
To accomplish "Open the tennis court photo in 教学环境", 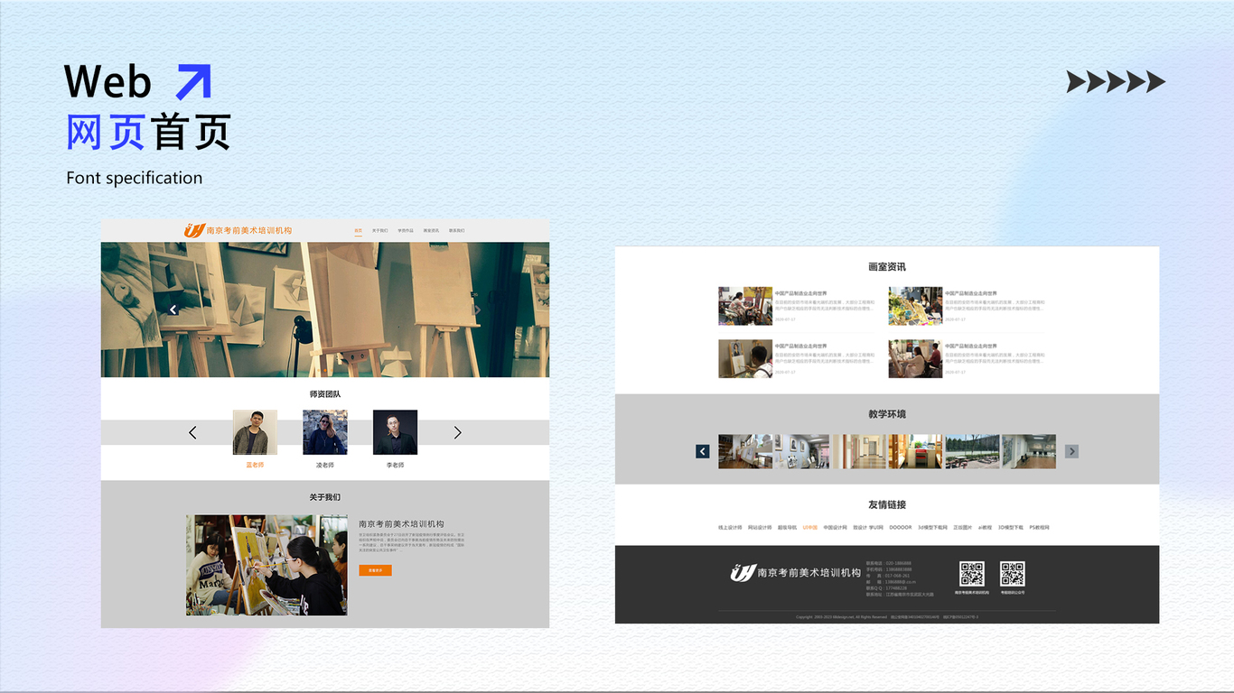I will (972, 451).
